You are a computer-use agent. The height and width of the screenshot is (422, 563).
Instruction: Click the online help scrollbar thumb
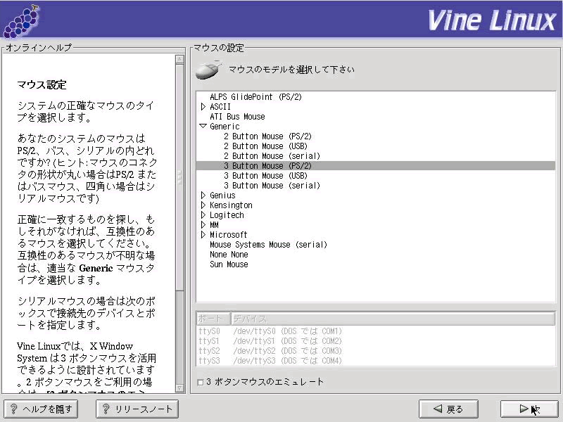pyautogui.click(x=179, y=178)
